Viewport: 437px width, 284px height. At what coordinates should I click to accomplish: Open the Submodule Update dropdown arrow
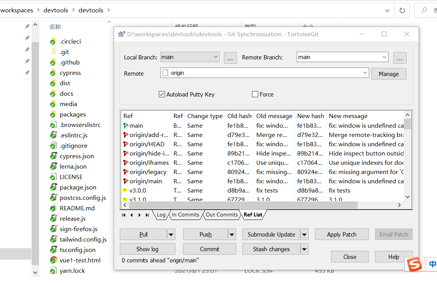click(304, 234)
